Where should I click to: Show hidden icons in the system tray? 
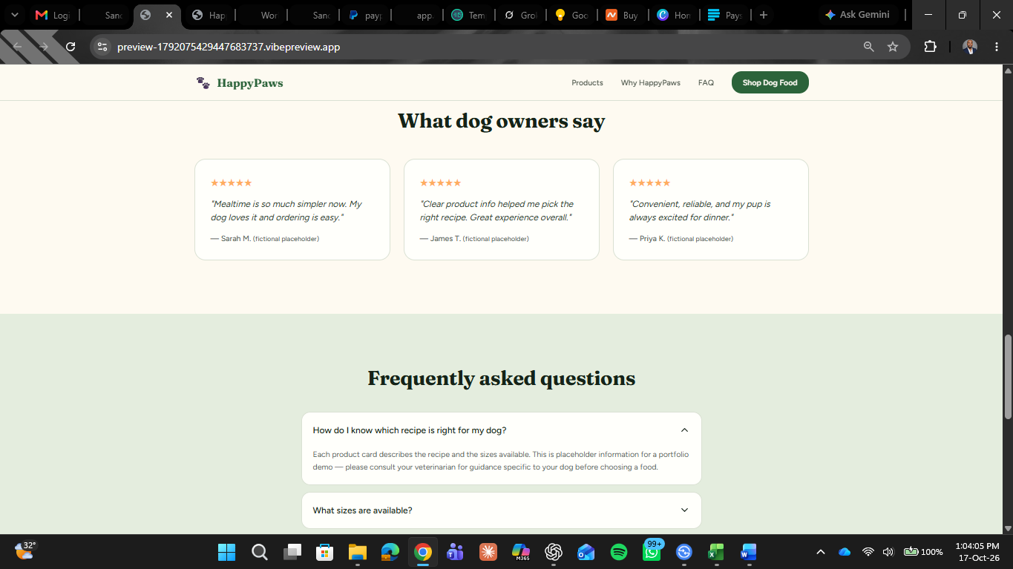pos(821,552)
